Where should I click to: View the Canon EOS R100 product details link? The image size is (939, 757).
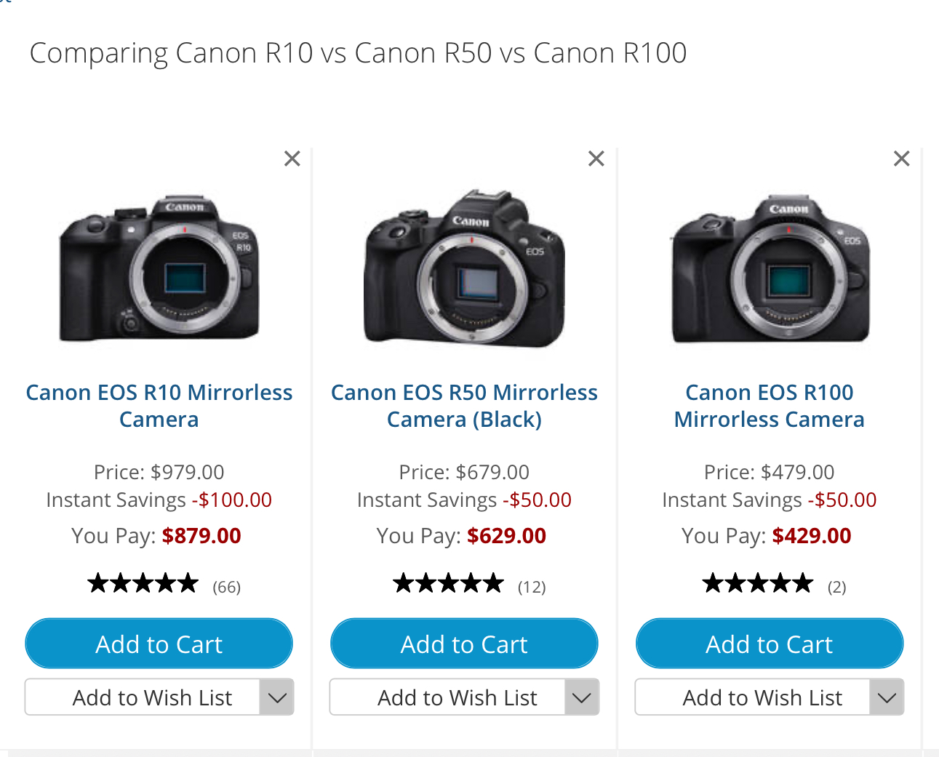pos(769,405)
